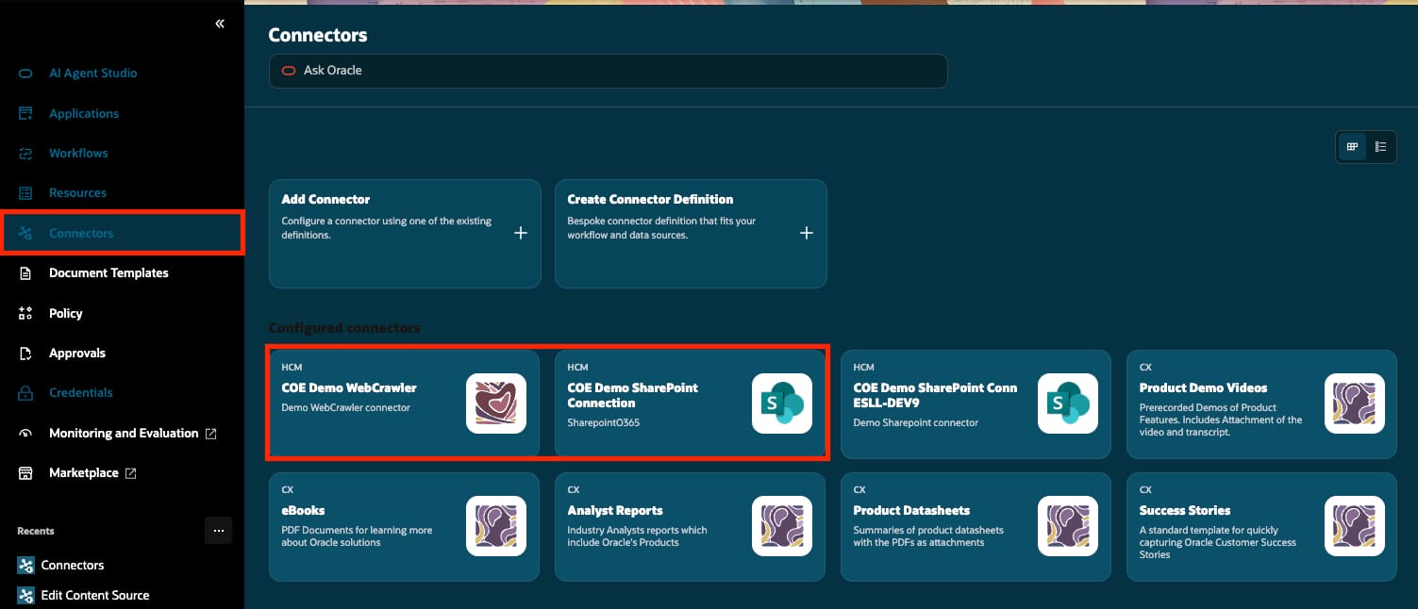1418x609 pixels.
Task: Click the Analyst Reports card icon
Action: point(782,526)
